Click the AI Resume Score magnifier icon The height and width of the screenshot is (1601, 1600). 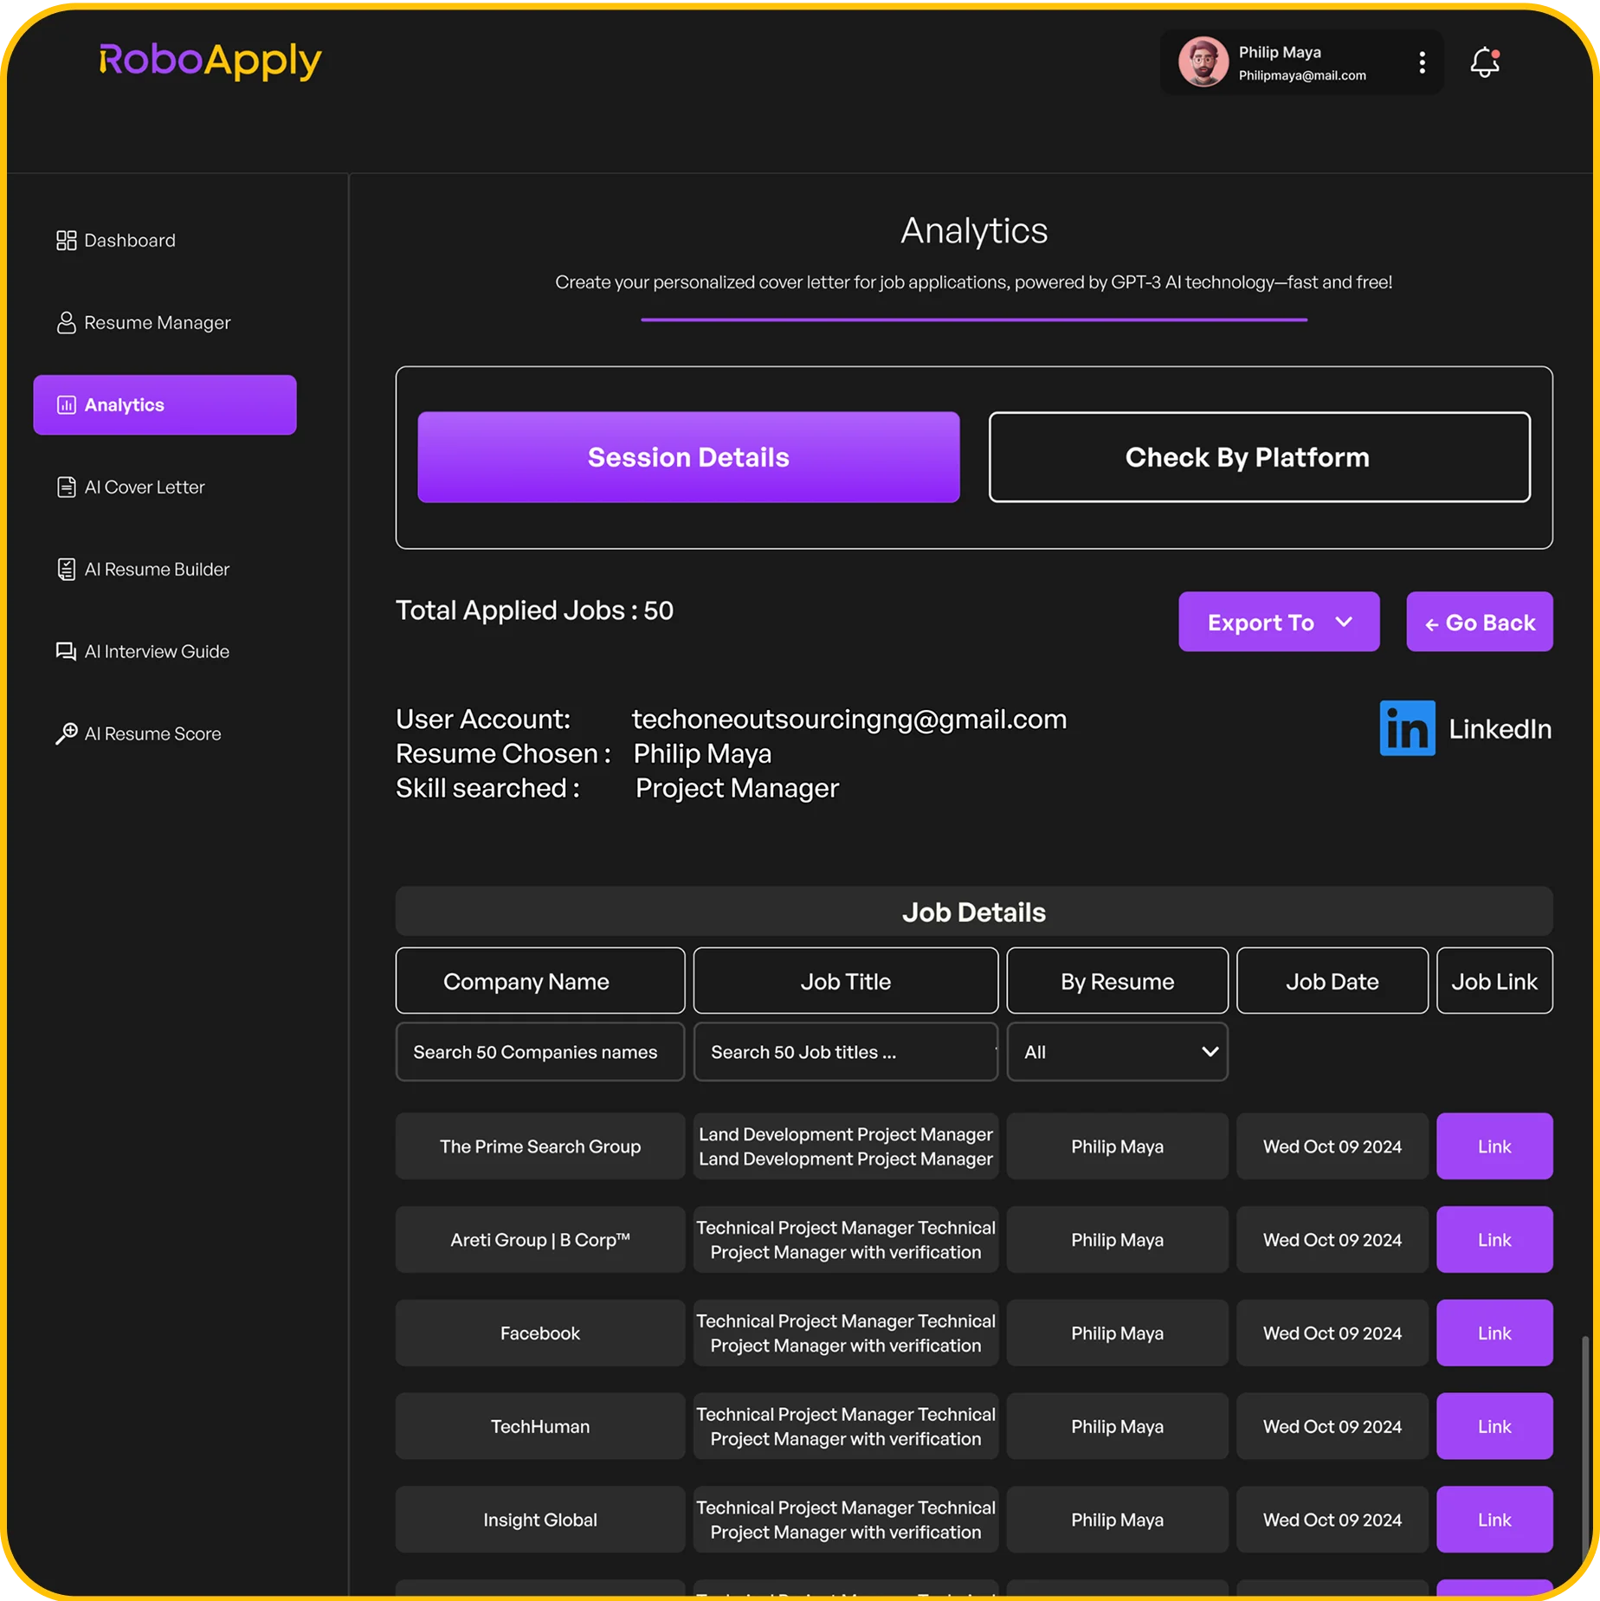(66, 734)
